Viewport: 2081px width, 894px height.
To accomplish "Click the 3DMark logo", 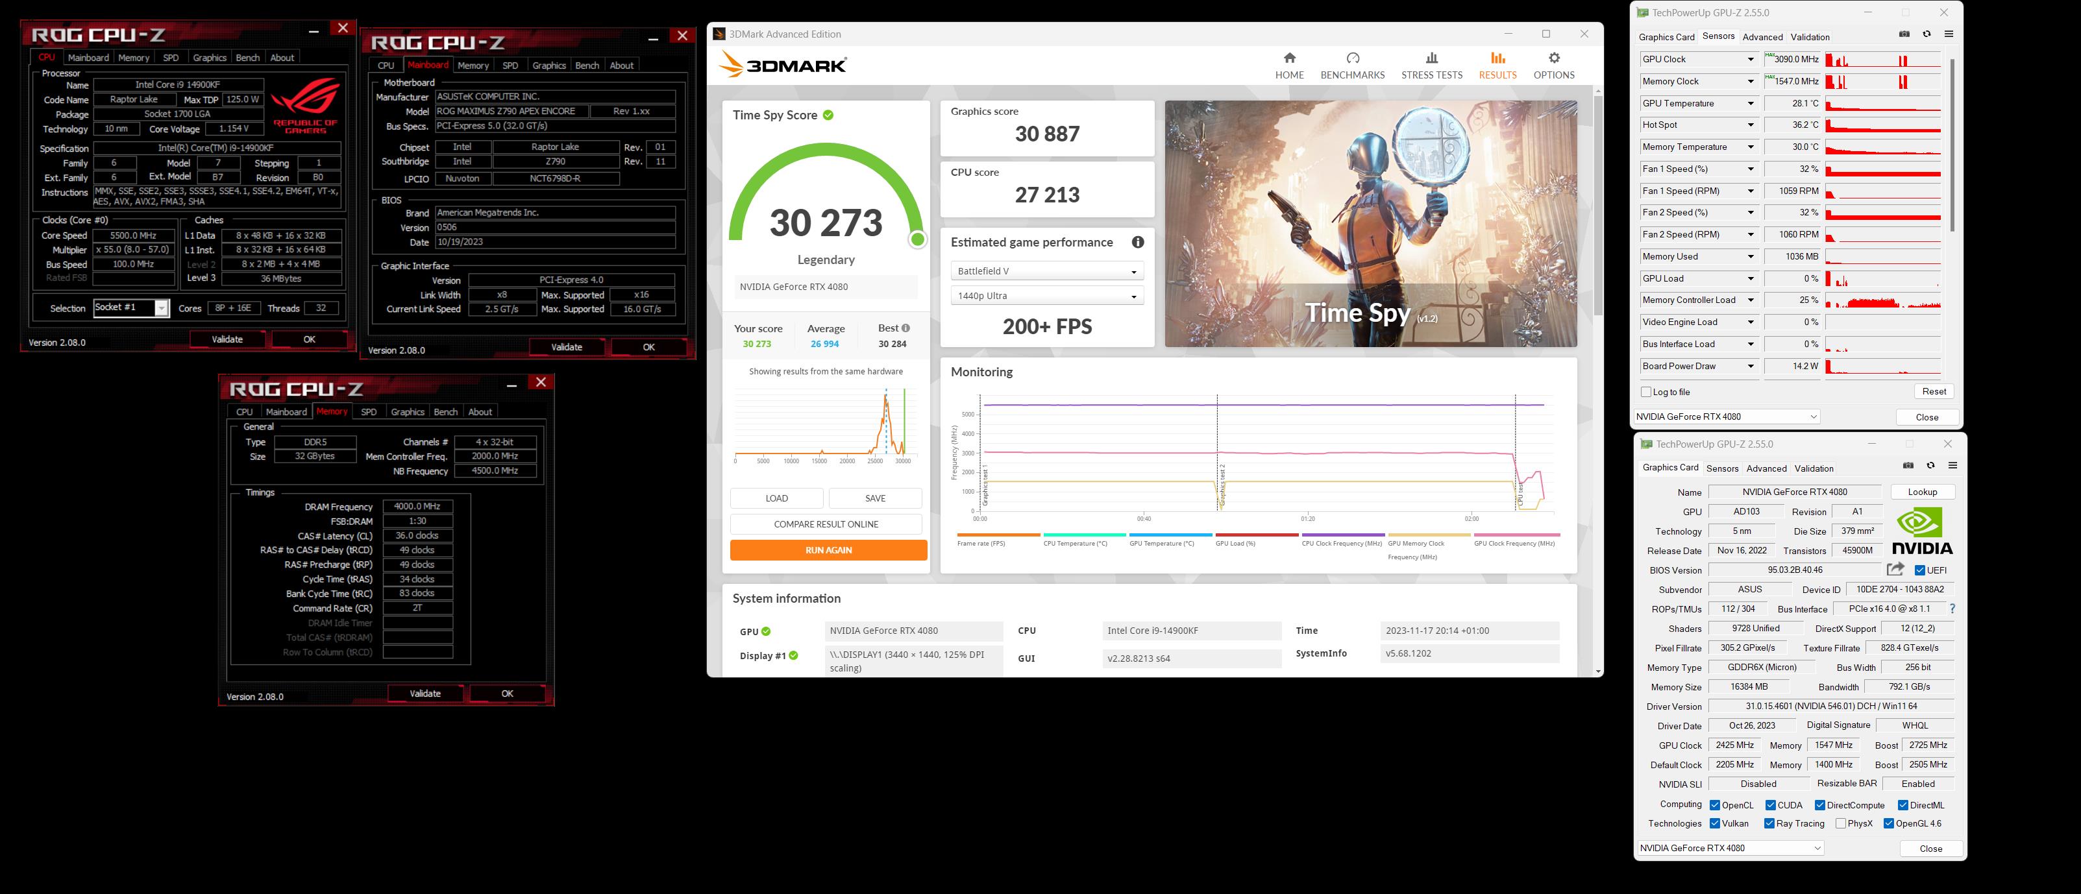I will (x=783, y=65).
